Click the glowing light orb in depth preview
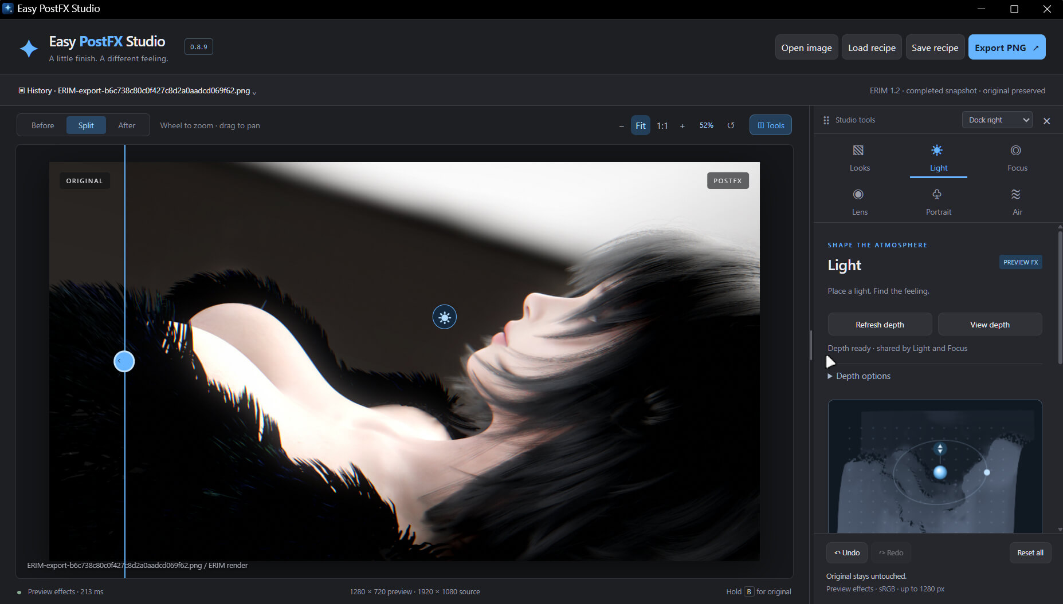The height and width of the screenshot is (604, 1063). (940, 472)
